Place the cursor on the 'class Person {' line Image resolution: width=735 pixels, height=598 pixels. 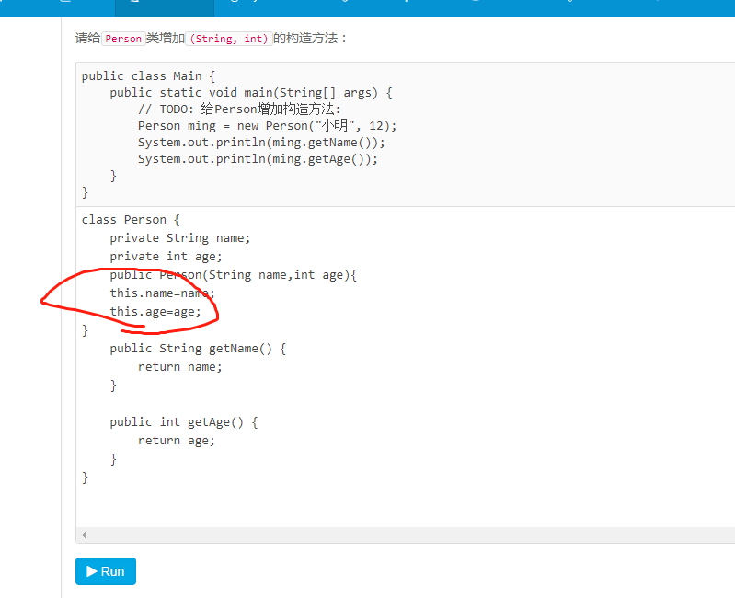coord(131,220)
